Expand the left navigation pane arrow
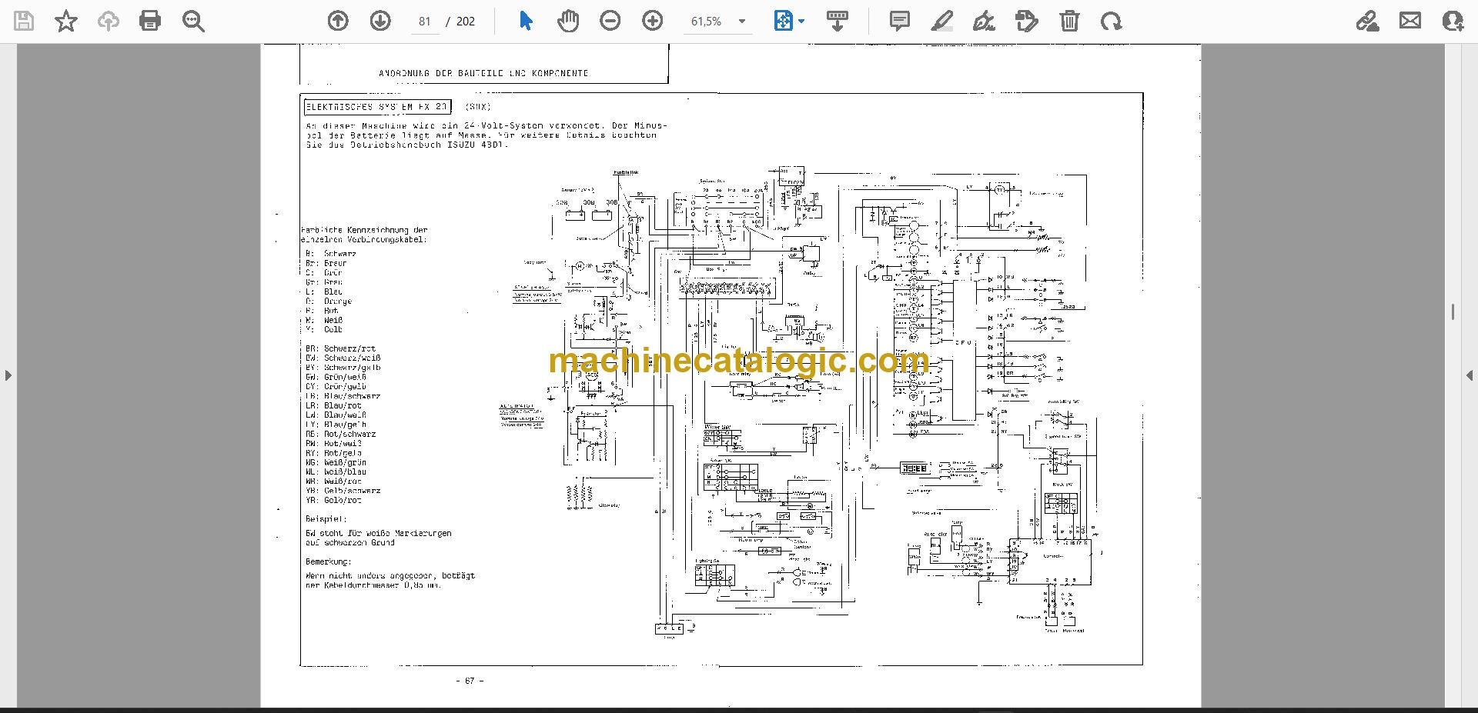The height and width of the screenshot is (713, 1478). point(8,375)
